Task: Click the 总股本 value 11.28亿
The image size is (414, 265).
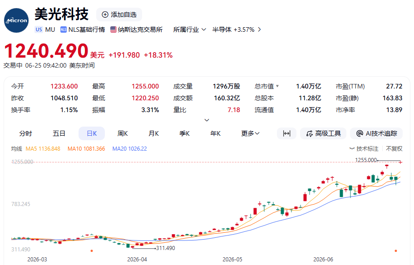Action: click(310, 98)
